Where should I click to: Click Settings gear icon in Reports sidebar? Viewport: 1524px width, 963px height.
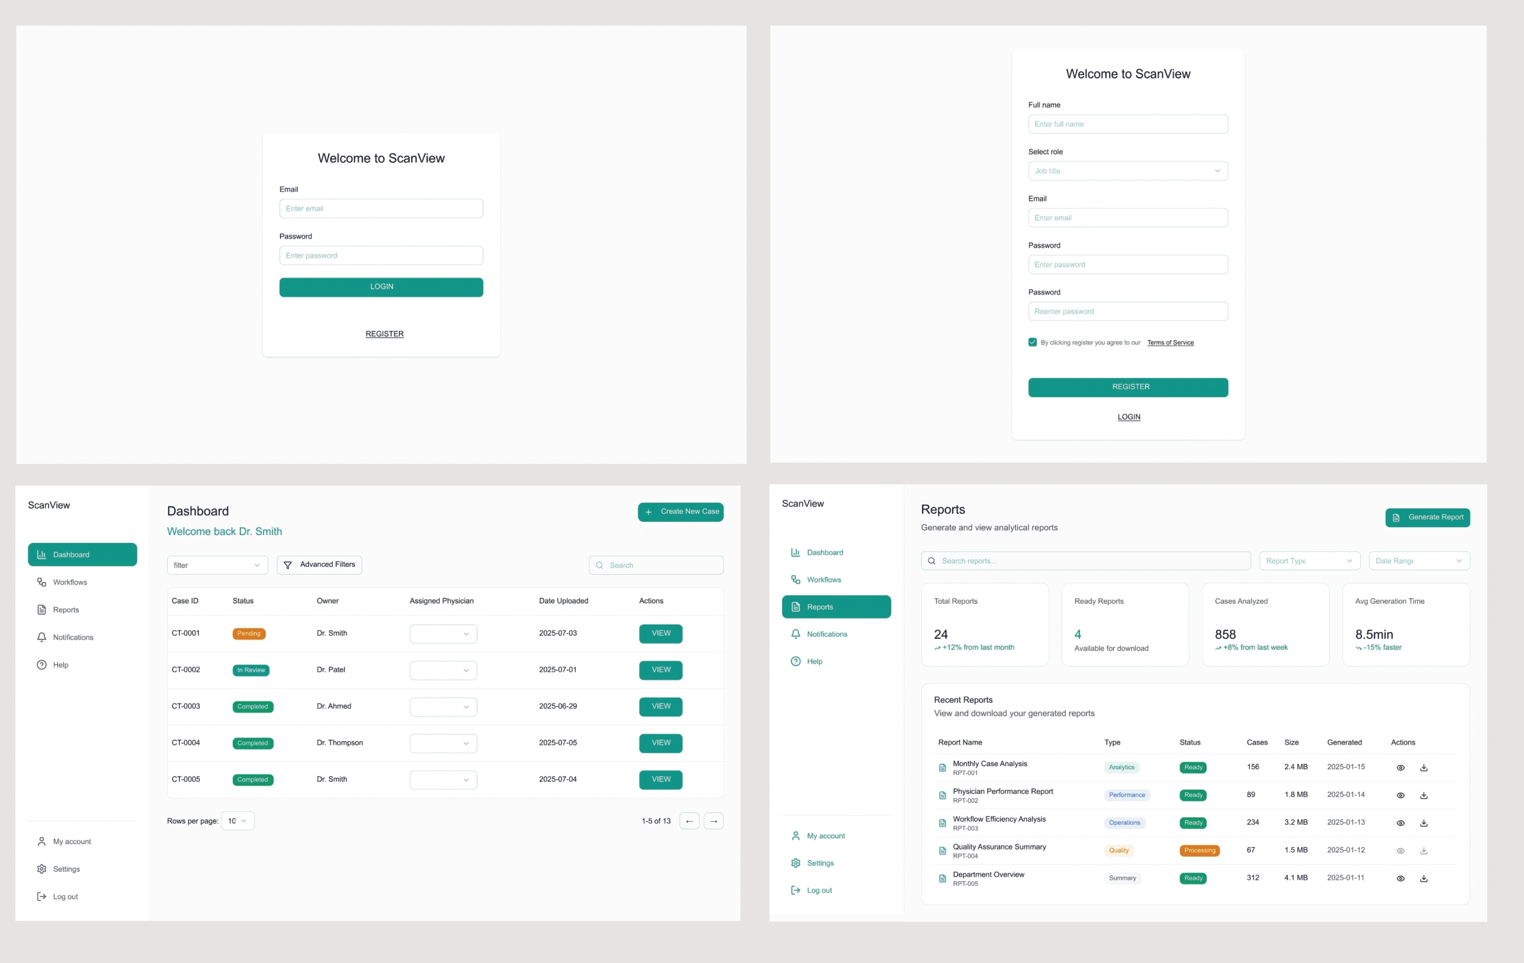[x=795, y=863]
